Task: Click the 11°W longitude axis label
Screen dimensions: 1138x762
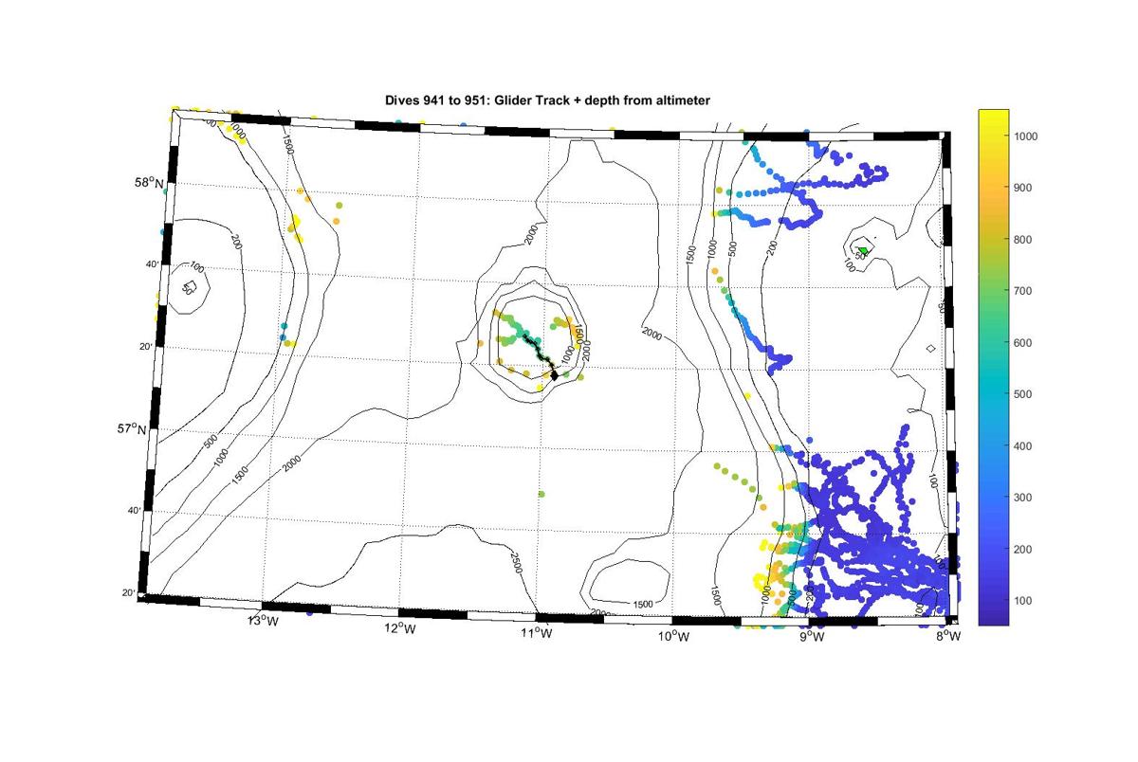Action: (x=537, y=632)
